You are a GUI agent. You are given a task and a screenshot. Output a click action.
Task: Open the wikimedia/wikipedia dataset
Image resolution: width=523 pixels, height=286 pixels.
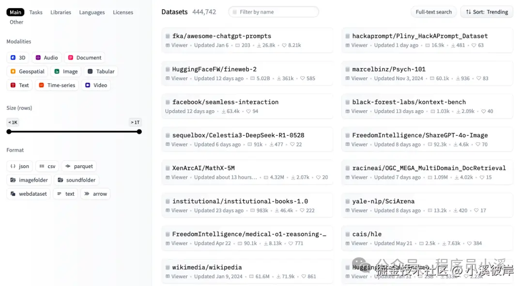207,267
